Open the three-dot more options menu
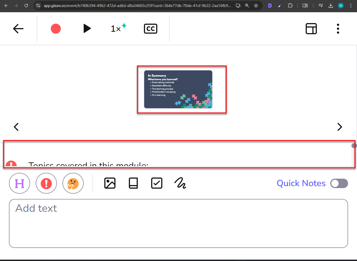The width and height of the screenshot is (357, 261). click(x=338, y=29)
